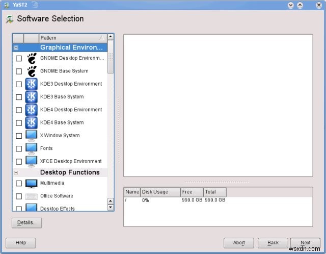
Task: Click the XFCE Desktop Environment monitor icon
Action: tap(32, 162)
